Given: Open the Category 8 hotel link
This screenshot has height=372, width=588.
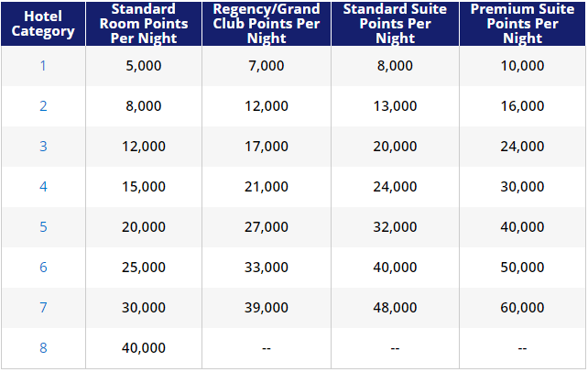Looking at the screenshot, I should 43,348.
